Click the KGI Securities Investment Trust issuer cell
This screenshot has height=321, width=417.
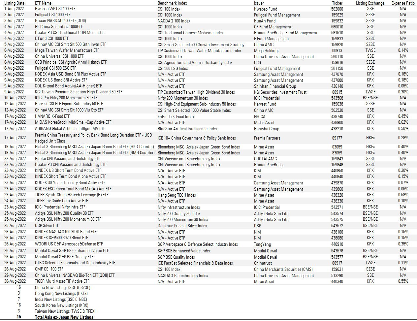pyautogui.click(x=280, y=92)
